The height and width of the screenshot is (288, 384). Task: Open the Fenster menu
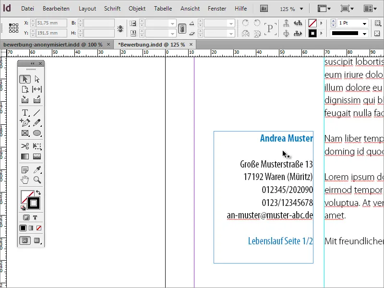pyautogui.click(x=217, y=9)
